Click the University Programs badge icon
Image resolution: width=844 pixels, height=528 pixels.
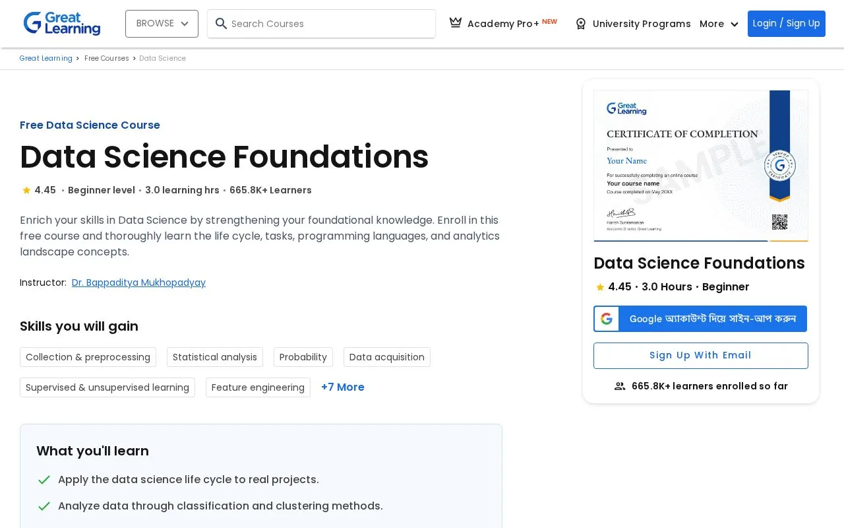[581, 24]
